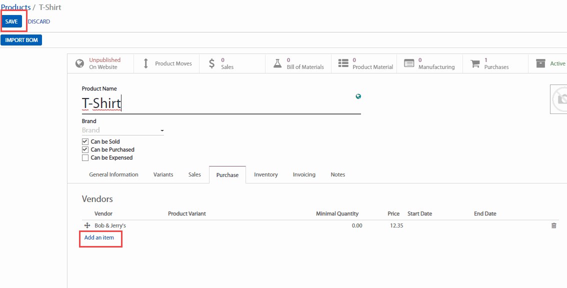
Task: Open the Inventory tab
Action: point(265,174)
